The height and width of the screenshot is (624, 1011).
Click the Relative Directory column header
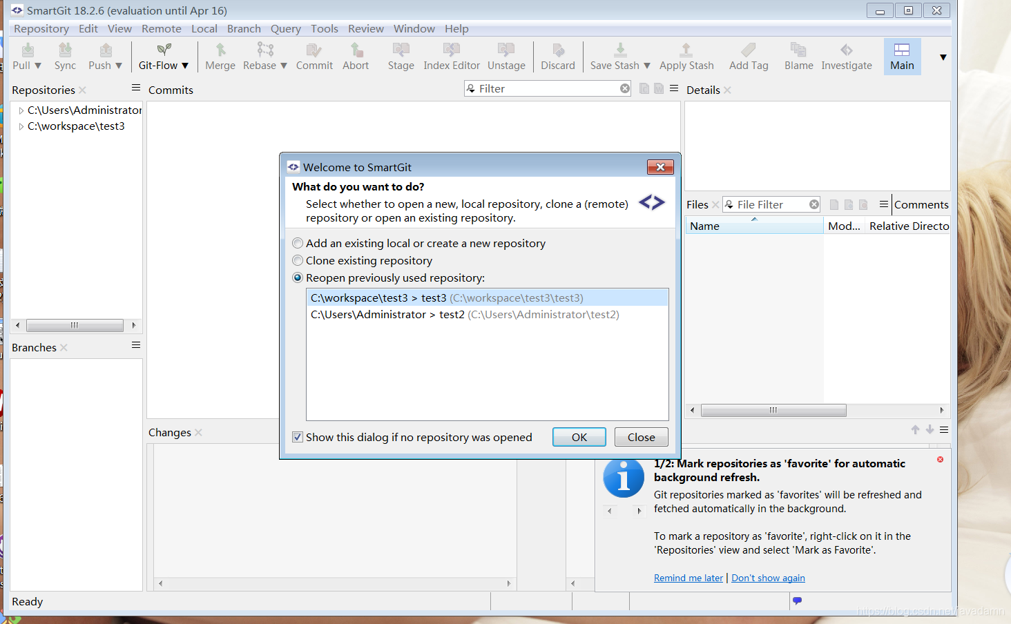pyautogui.click(x=909, y=226)
